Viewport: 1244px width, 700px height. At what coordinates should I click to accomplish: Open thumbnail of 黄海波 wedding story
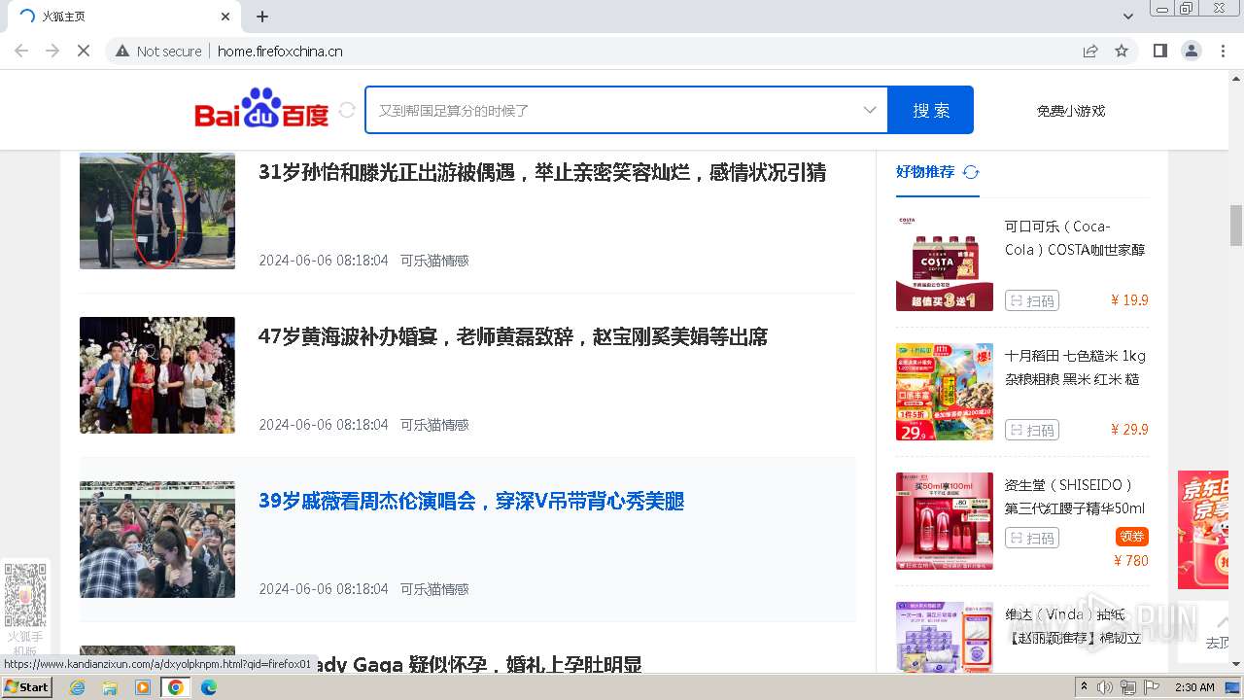click(x=157, y=375)
